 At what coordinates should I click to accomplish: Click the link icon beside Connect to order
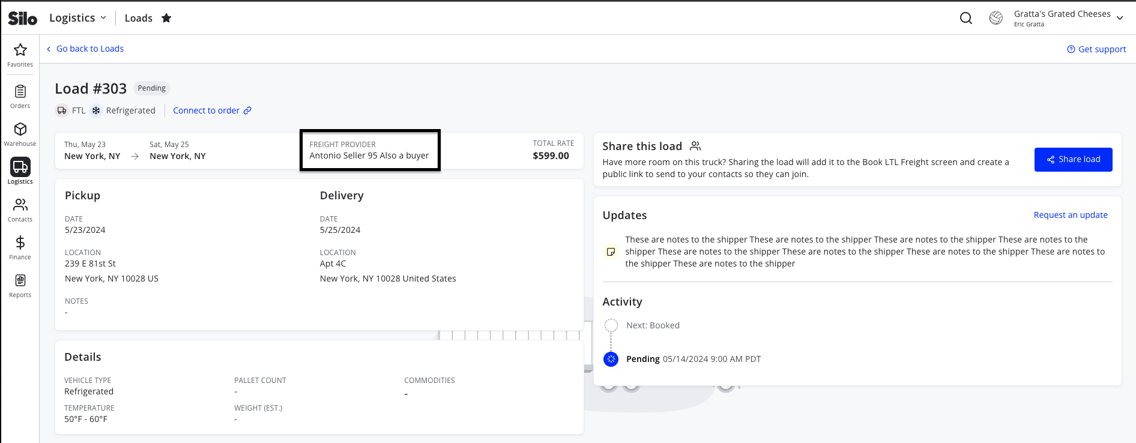pos(247,110)
